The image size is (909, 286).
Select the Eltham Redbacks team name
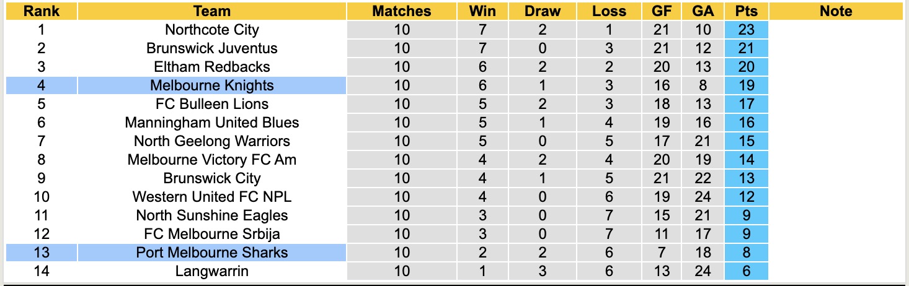pyautogui.click(x=211, y=67)
